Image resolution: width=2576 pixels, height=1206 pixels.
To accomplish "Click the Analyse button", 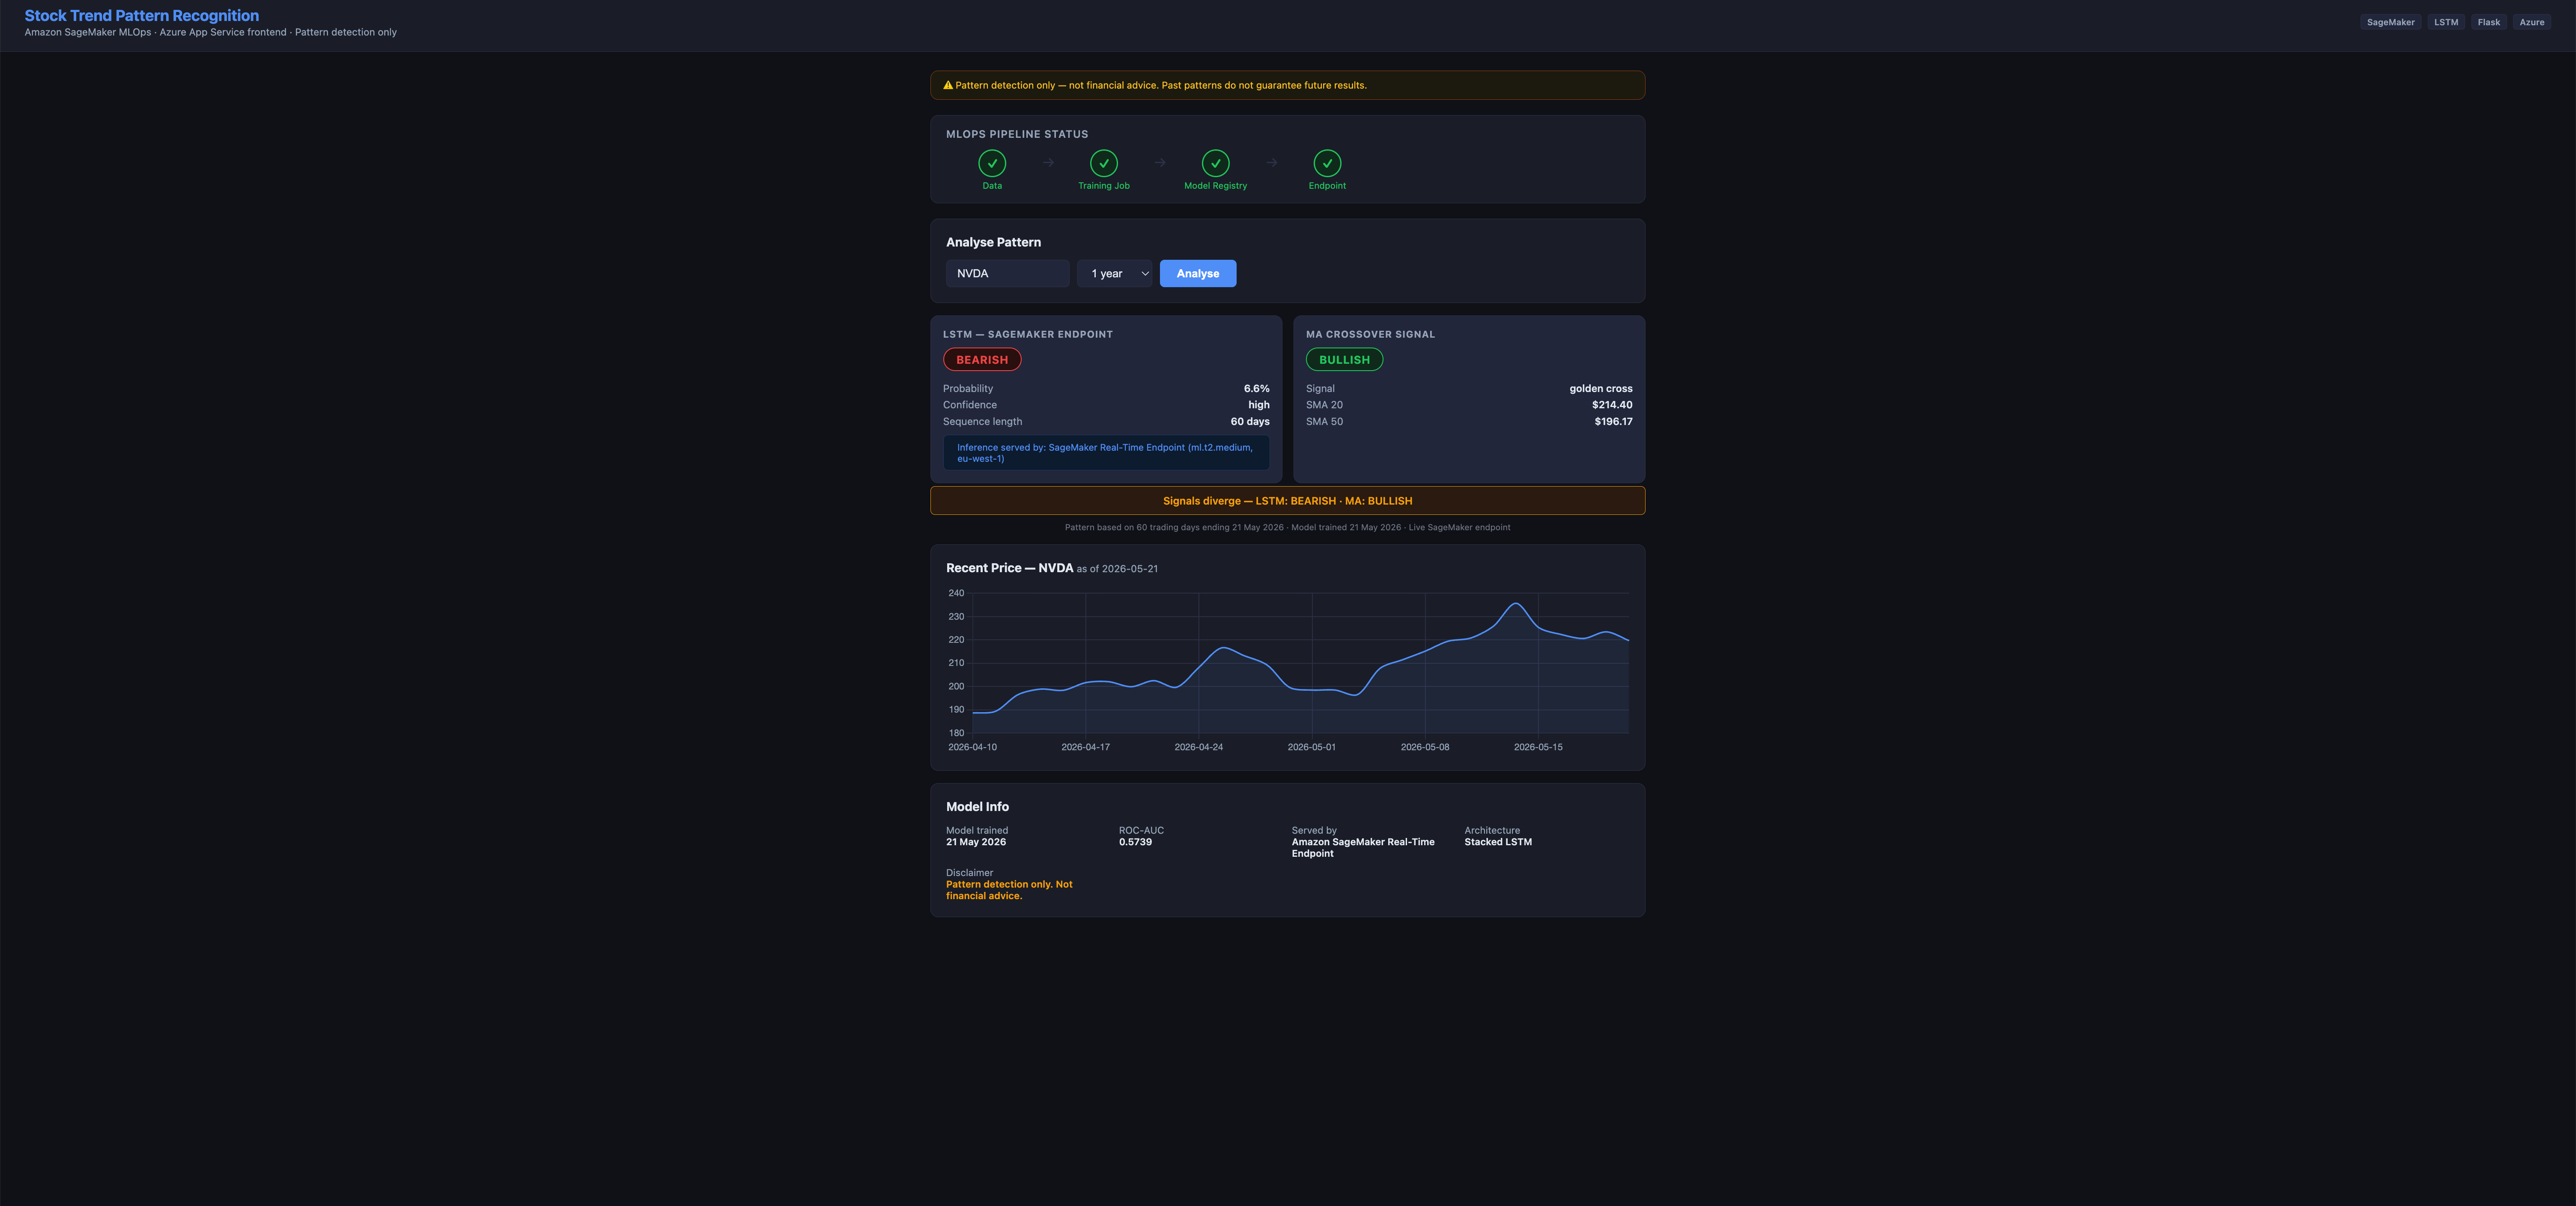I will [x=1198, y=274].
